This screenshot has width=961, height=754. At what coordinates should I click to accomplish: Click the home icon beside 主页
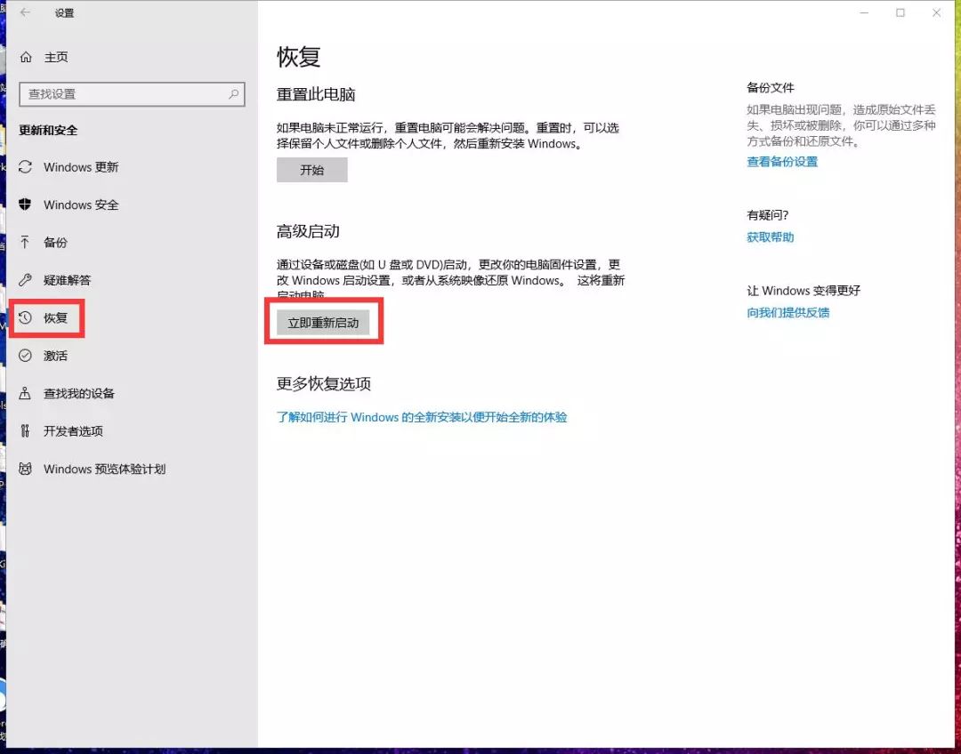(26, 57)
